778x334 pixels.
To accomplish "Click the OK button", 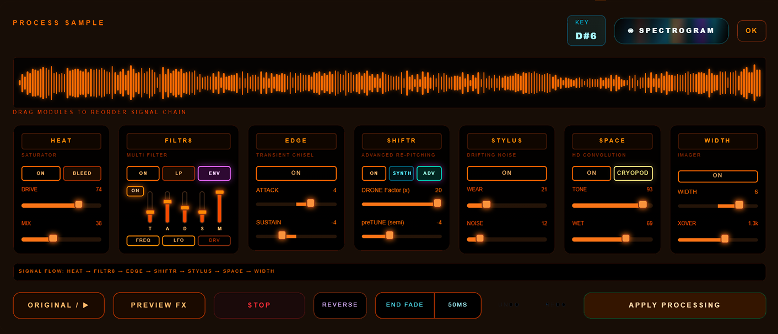I will [752, 31].
